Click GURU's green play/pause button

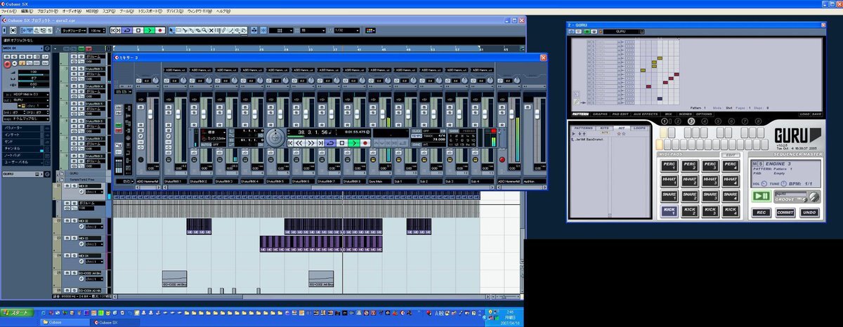click(x=761, y=196)
